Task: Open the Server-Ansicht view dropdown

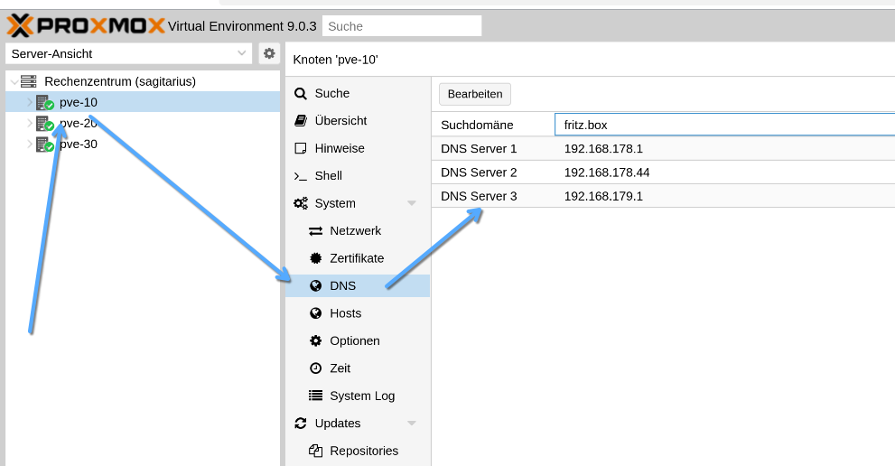Action: click(128, 53)
